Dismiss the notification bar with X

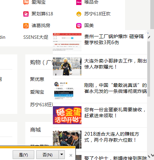click(71, 155)
